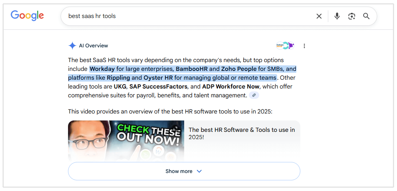The height and width of the screenshot is (191, 397).
Task: Open the AI Overview source icons cluster
Action: (x=285, y=46)
